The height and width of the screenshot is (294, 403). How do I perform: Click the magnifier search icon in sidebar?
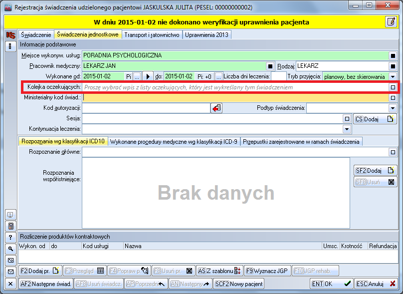pos(10,249)
